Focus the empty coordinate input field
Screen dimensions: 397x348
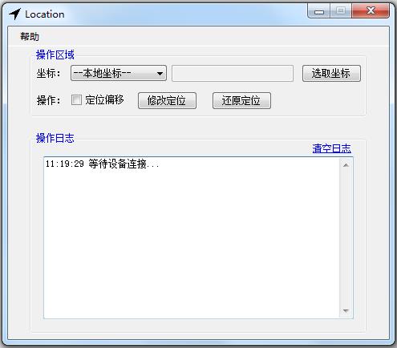coord(233,73)
